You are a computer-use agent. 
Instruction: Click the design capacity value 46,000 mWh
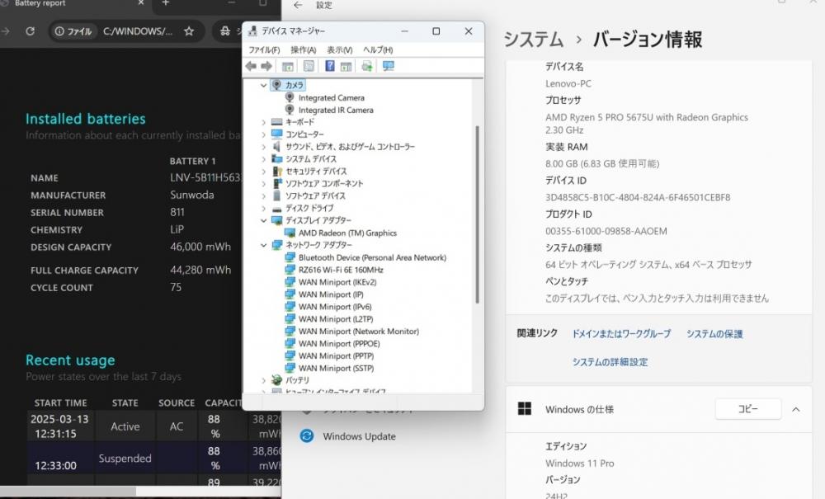200,247
